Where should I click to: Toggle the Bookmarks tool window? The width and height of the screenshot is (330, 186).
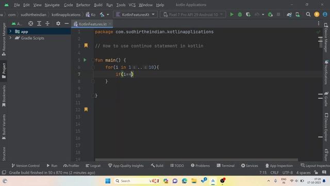coord(4,96)
